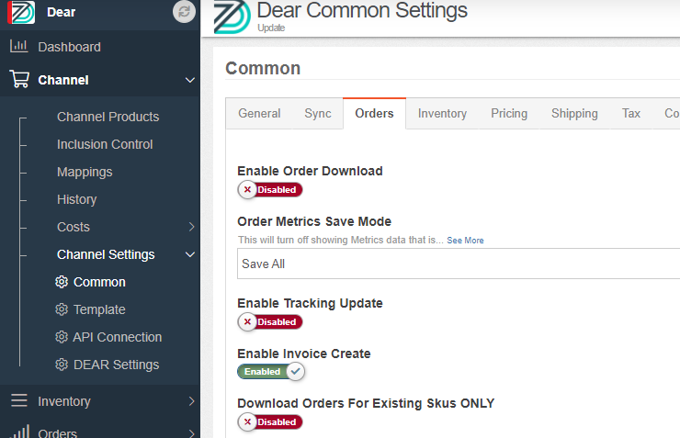680x438 pixels.
Task: Open the Costs sidebar item
Action: click(74, 227)
